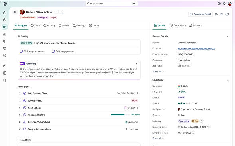Click the Accounting industry tag
Viewport: 235px width, 146px height.
(184, 121)
